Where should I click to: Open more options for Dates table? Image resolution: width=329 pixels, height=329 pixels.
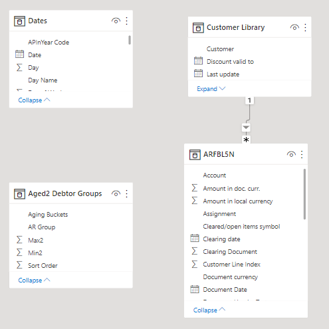[127, 21]
